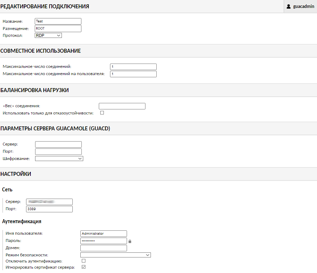Click the Домен input field

103,248
